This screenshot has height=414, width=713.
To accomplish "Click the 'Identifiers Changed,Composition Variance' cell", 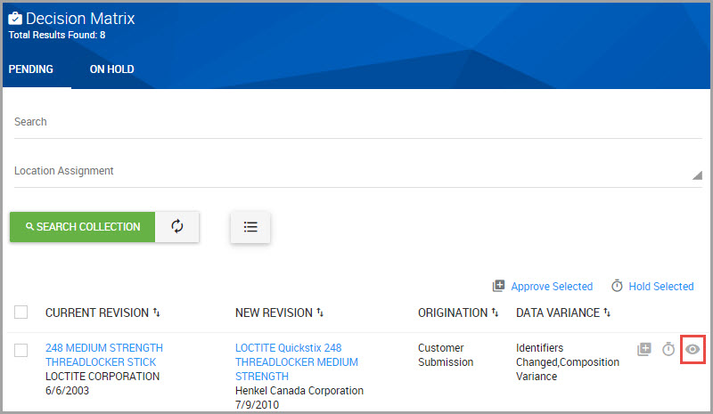I will coord(568,362).
